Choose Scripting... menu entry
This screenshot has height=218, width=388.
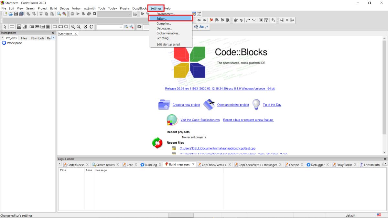click(171, 38)
